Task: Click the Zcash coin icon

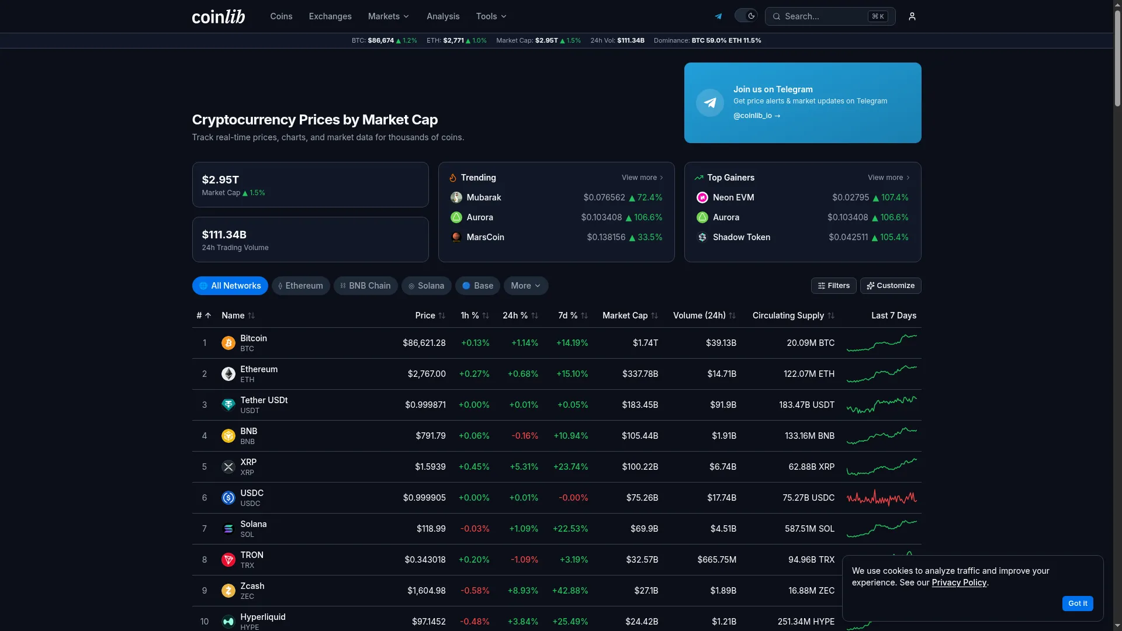Action: coord(228,591)
